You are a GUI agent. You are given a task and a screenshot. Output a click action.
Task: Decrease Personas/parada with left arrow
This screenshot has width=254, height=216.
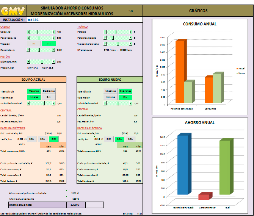tap(105, 38)
